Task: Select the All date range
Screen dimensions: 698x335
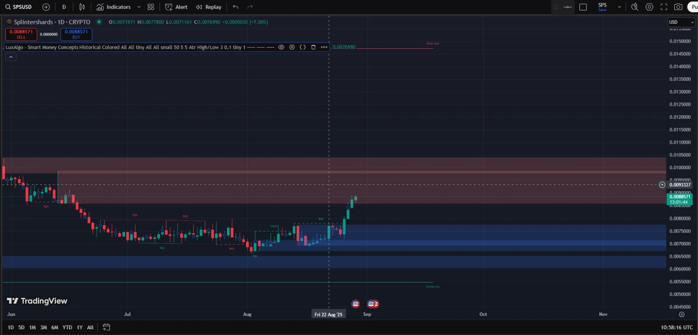Action: click(90, 327)
